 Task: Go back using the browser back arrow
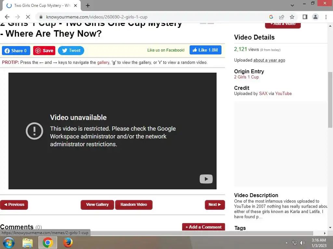pyautogui.click(x=7, y=17)
